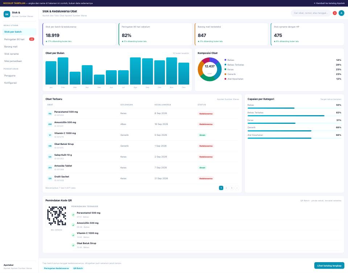
Task: Click the donut chart total 12.437
Action: tap(210, 66)
